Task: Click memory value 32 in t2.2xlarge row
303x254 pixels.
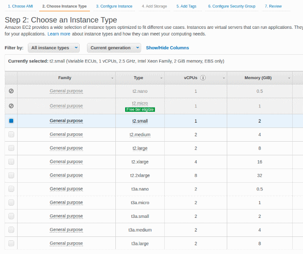Action: tap(260, 175)
